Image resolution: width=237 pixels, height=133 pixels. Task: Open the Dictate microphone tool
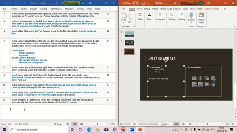[191, 15]
